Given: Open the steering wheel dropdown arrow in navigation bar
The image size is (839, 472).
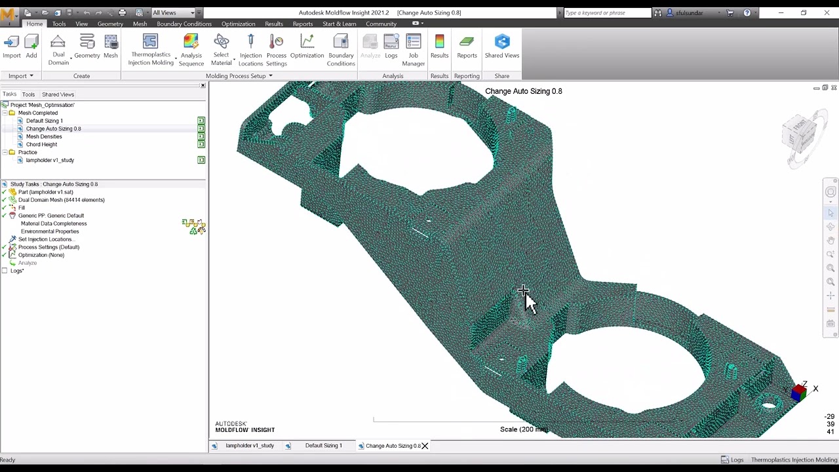Looking at the screenshot, I should tap(830, 201).
